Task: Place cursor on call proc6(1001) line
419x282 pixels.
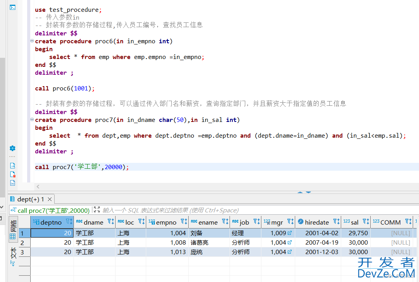Action: tap(65, 88)
